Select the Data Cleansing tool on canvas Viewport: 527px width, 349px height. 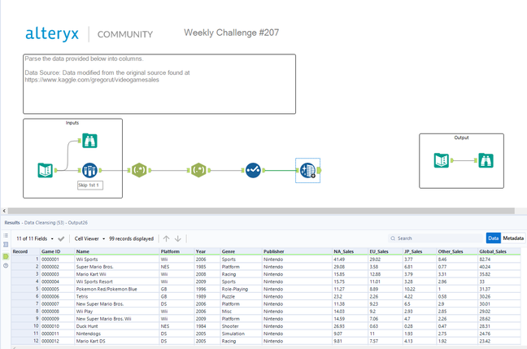tap(307, 171)
